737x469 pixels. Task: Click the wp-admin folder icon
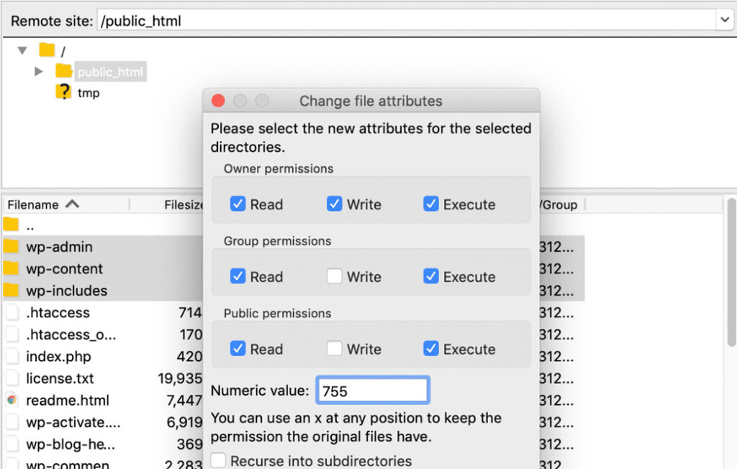click(13, 247)
